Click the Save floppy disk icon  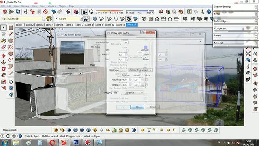[x=18, y=12]
